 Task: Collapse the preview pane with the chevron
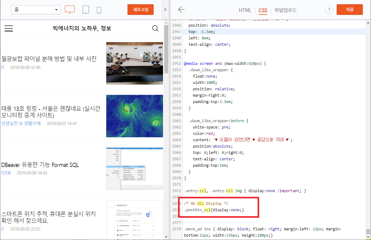click(165, 9)
